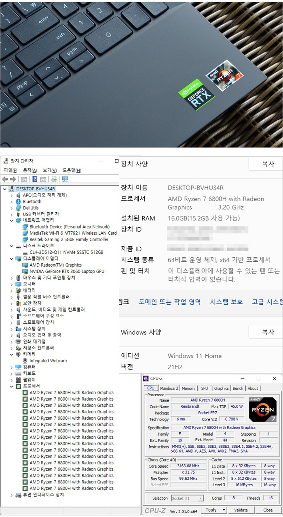Switch to the Bench tab in CPU-Z
The height and width of the screenshot is (517, 283).
238,388
